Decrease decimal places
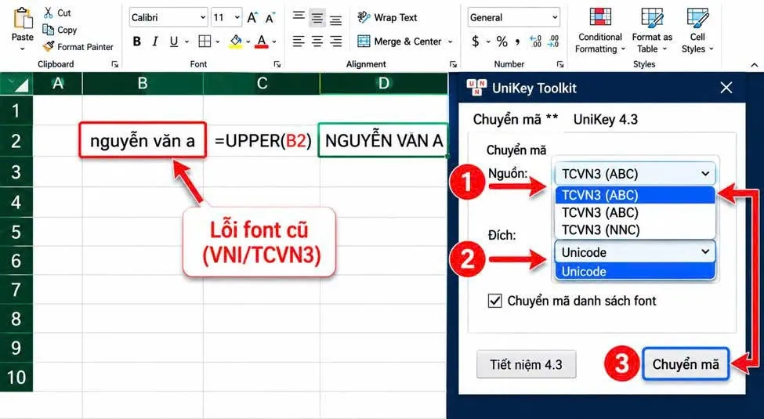 (553, 42)
